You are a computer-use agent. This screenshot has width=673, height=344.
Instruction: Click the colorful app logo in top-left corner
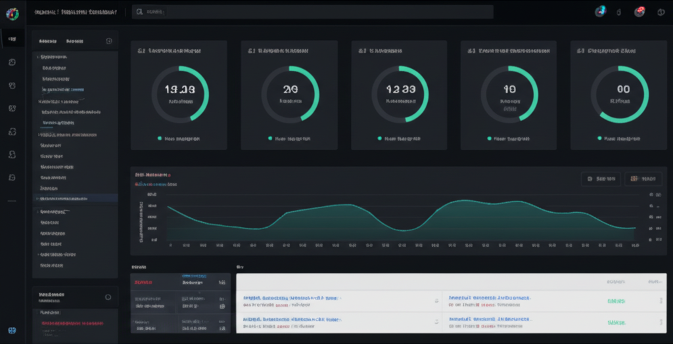click(x=12, y=13)
